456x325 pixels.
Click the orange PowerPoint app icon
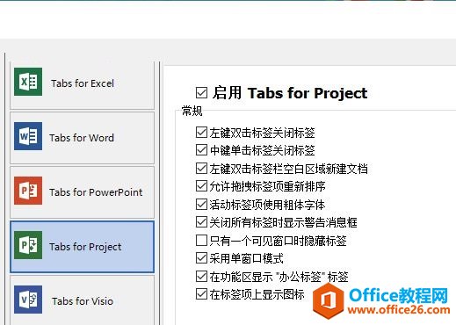[x=28, y=191]
